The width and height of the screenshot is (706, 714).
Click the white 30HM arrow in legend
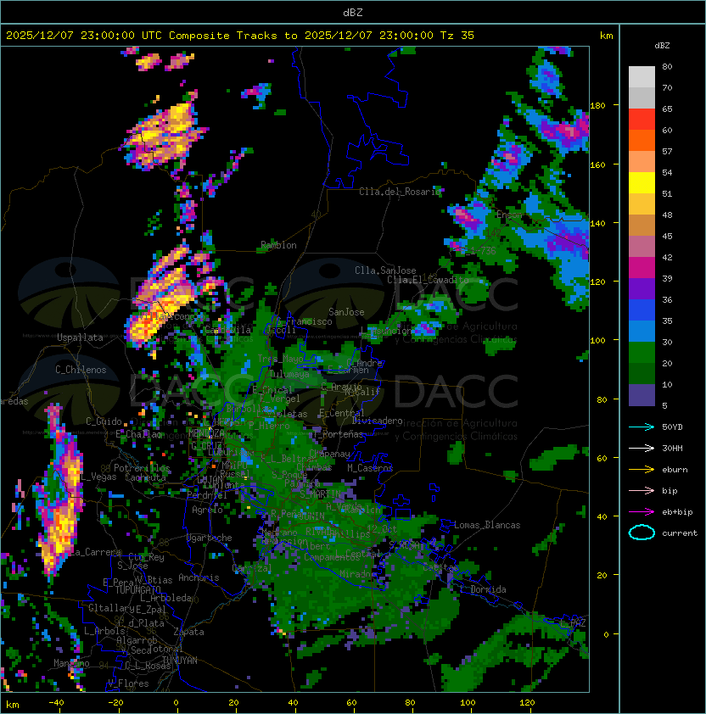tap(642, 448)
